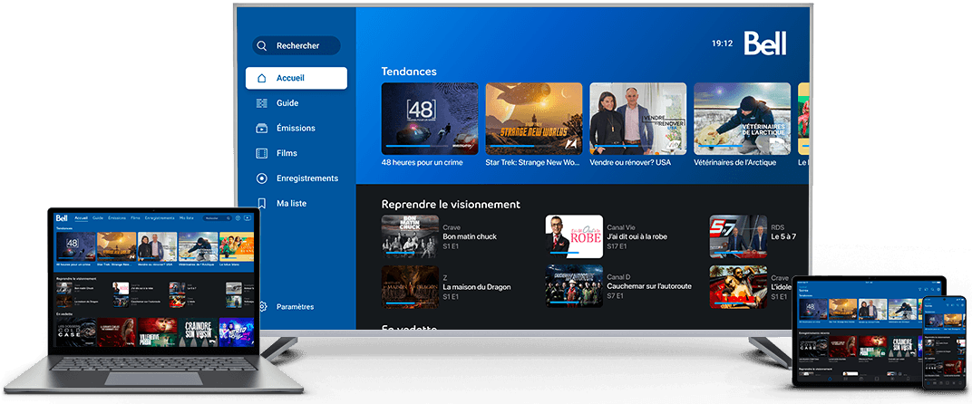Click the help question-mark icon on laptop
The width and height of the screenshot is (972, 404).
point(238,218)
